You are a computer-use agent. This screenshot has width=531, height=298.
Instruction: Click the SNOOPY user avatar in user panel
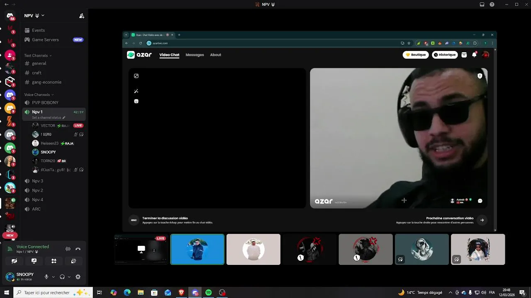click(10, 277)
